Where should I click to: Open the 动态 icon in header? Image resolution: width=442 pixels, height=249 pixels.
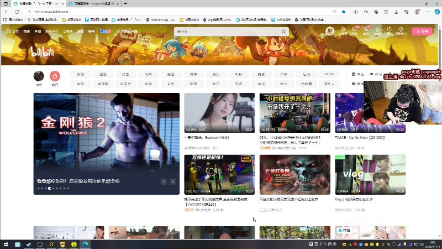366,31
